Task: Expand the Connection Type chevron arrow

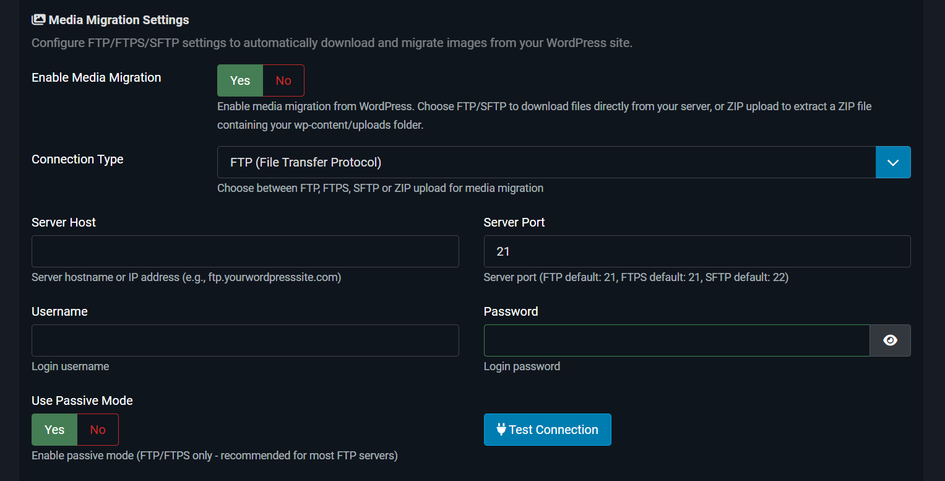Action: click(892, 162)
